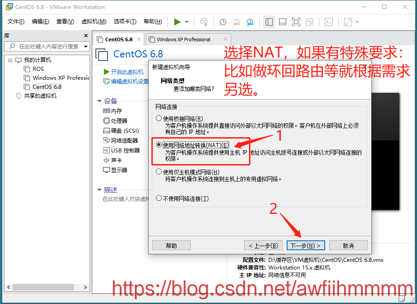Select 不使用网络连接(T) radio button
The width and height of the screenshot is (417, 304).
tap(159, 198)
